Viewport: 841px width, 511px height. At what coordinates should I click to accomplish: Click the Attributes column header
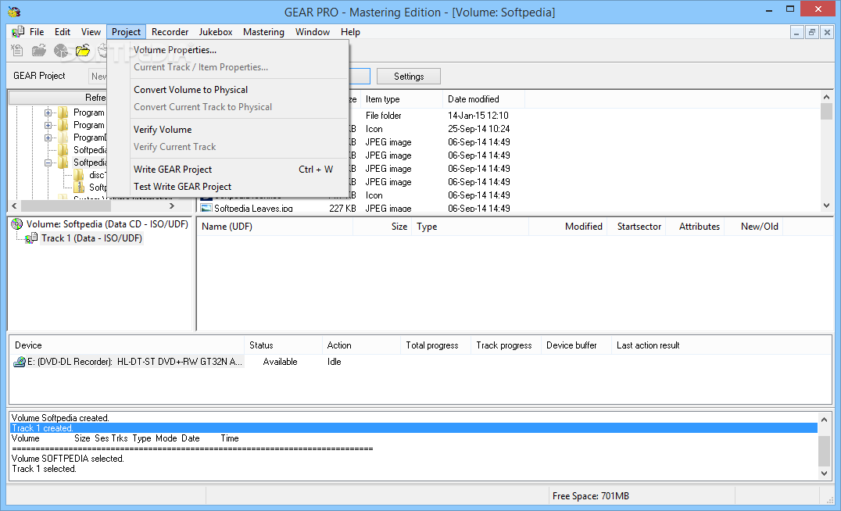coord(695,227)
